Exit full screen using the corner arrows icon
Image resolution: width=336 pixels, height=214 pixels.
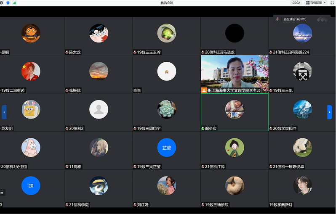pos(332,3)
